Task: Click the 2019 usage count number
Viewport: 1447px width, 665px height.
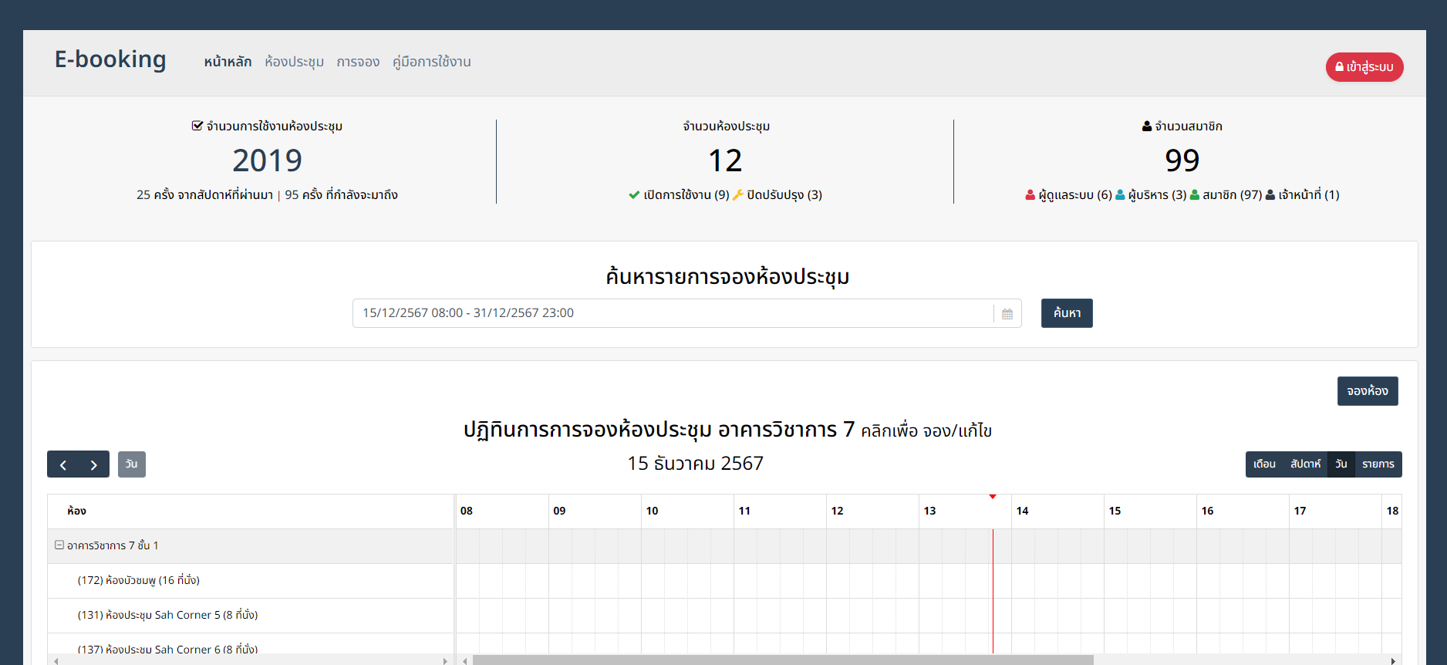Action: (x=267, y=160)
